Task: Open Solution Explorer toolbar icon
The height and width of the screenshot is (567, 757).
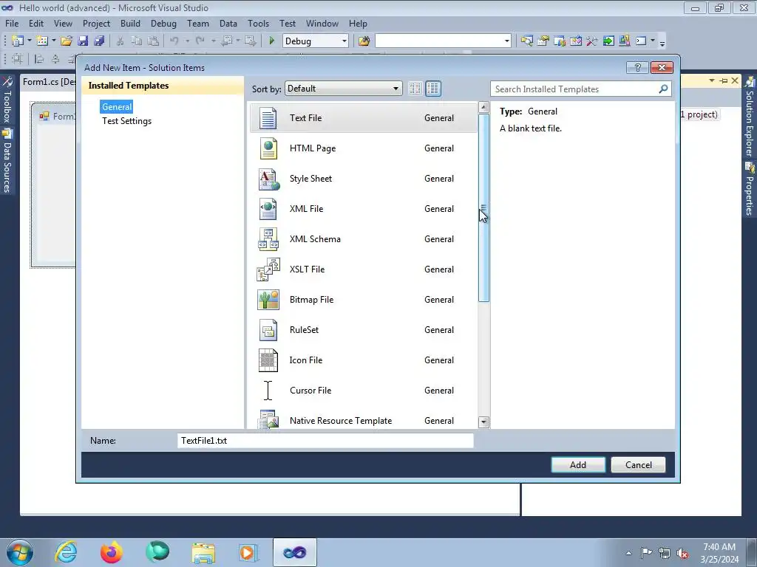Action: pyautogui.click(x=526, y=41)
